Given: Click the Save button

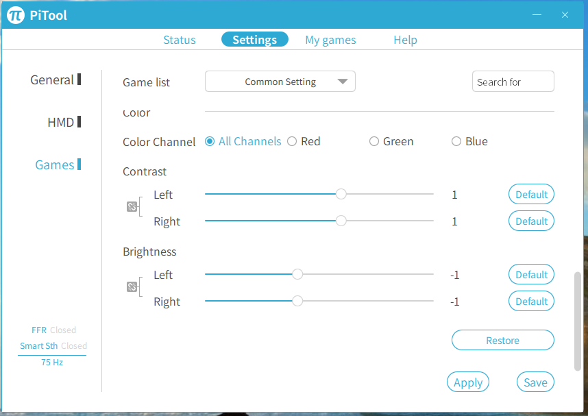Looking at the screenshot, I should coord(535,382).
